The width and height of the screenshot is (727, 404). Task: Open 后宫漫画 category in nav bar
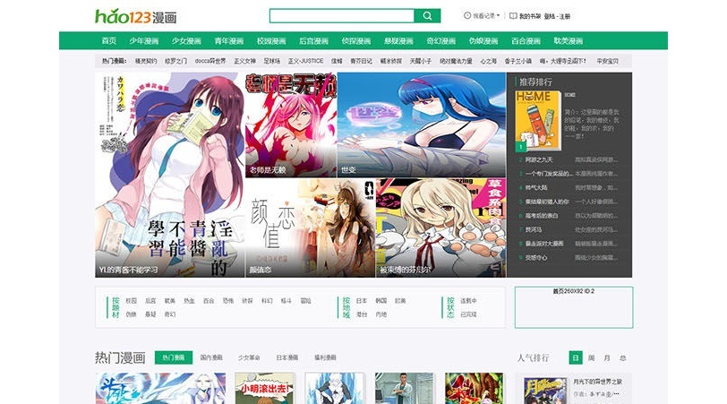click(x=314, y=41)
